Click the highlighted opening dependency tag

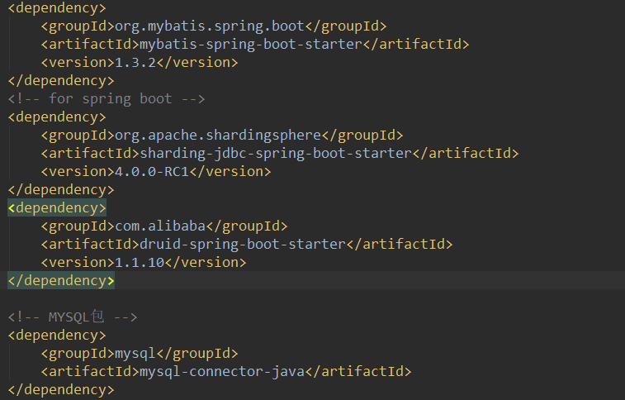[x=57, y=207]
